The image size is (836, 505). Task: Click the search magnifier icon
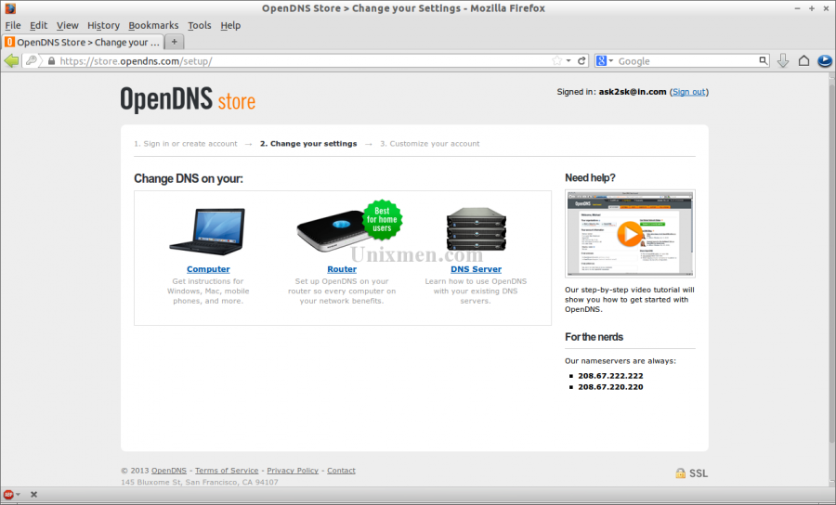click(764, 60)
